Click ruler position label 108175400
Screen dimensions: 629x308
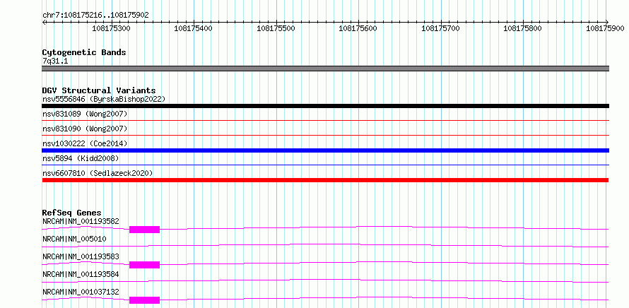point(194,28)
